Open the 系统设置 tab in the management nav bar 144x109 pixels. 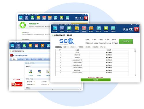tap(46, 59)
